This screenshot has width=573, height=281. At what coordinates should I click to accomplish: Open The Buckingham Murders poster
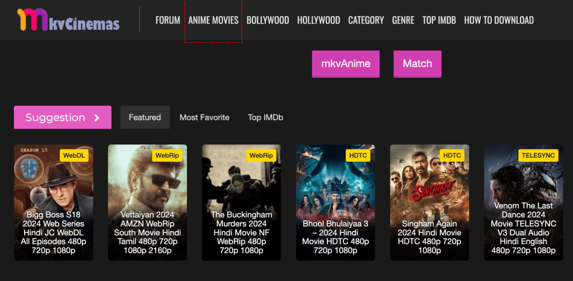click(x=241, y=203)
